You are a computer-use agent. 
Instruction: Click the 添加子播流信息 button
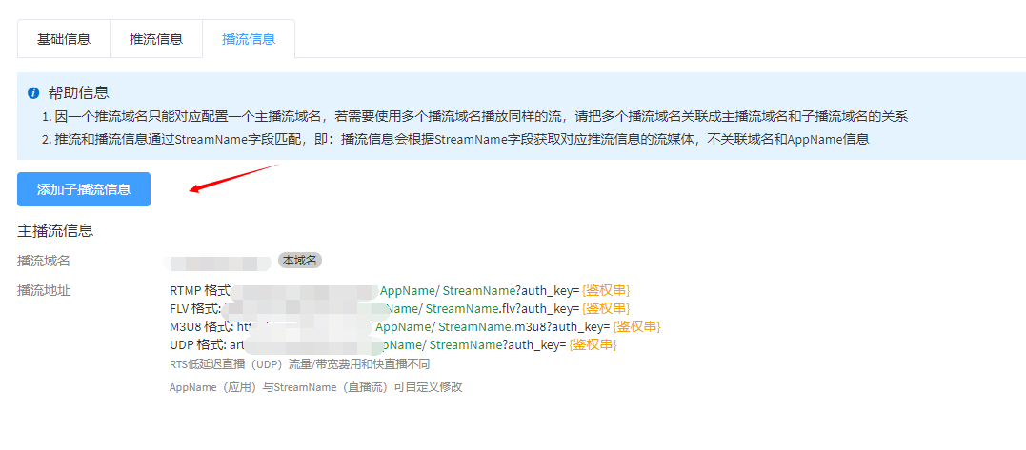tap(84, 189)
